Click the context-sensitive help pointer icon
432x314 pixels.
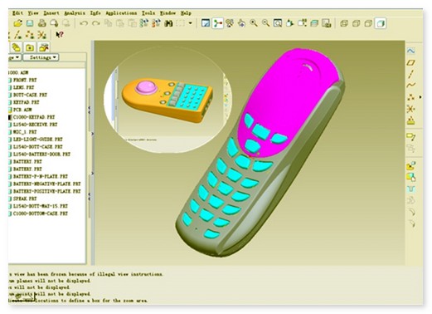pyautogui.click(x=60, y=35)
